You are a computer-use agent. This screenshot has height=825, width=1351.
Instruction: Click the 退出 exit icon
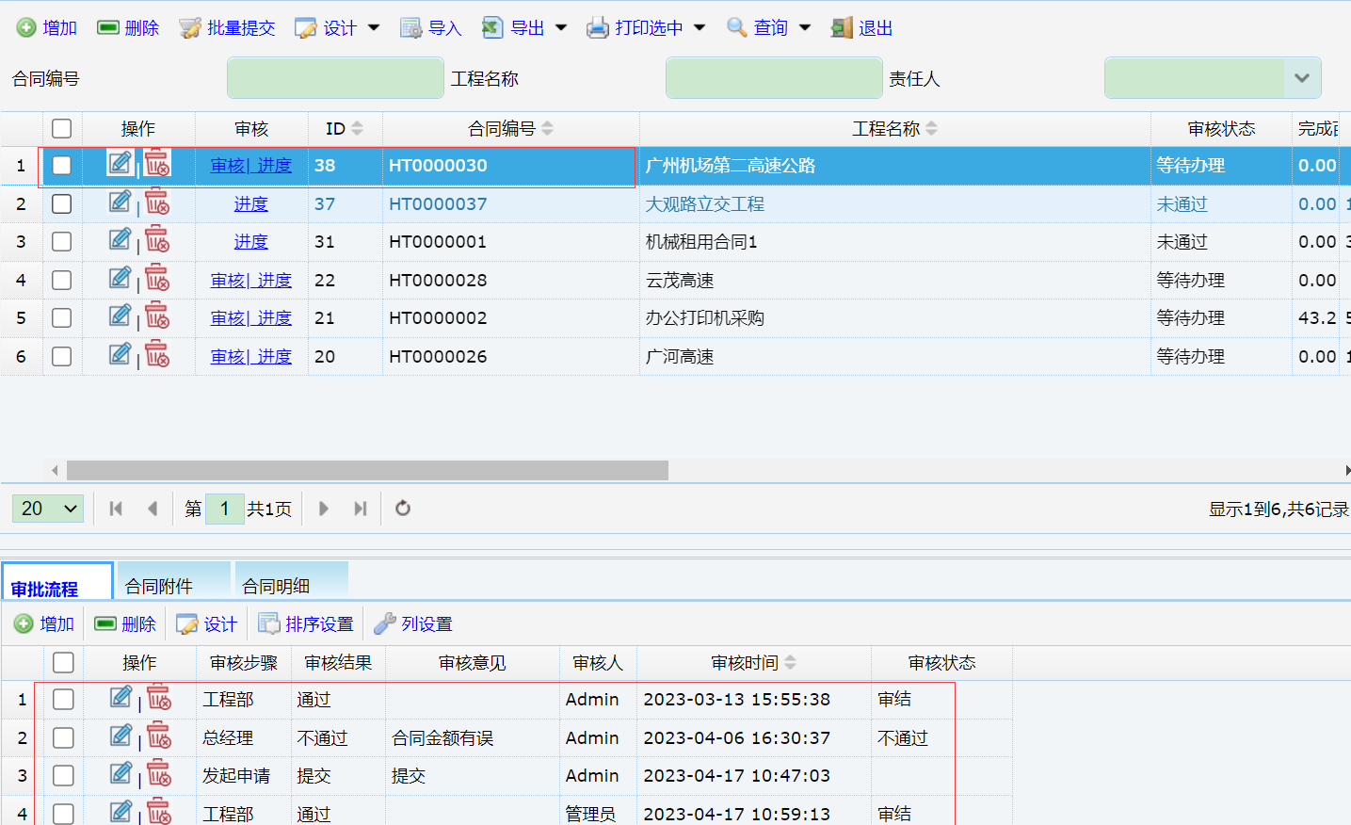(842, 28)
